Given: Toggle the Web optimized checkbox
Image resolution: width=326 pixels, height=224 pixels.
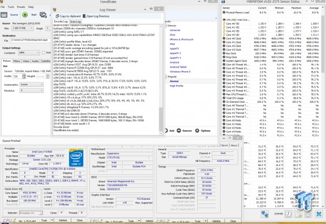Looking at the screenshot, I should click(44, 53).
